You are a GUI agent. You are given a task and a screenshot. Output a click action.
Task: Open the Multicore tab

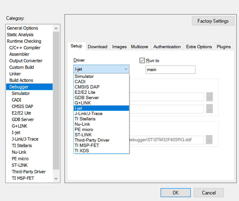[139, 47]
